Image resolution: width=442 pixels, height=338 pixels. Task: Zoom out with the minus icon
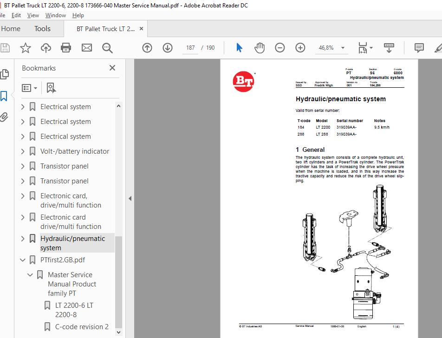click(279, 48)
